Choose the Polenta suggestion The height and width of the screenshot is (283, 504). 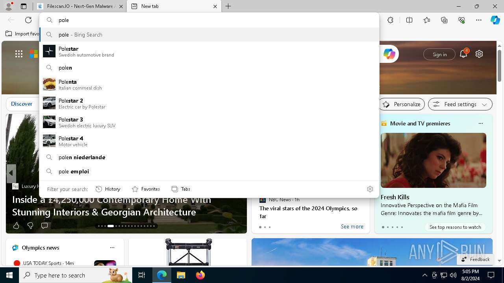[x=209, y=85]
